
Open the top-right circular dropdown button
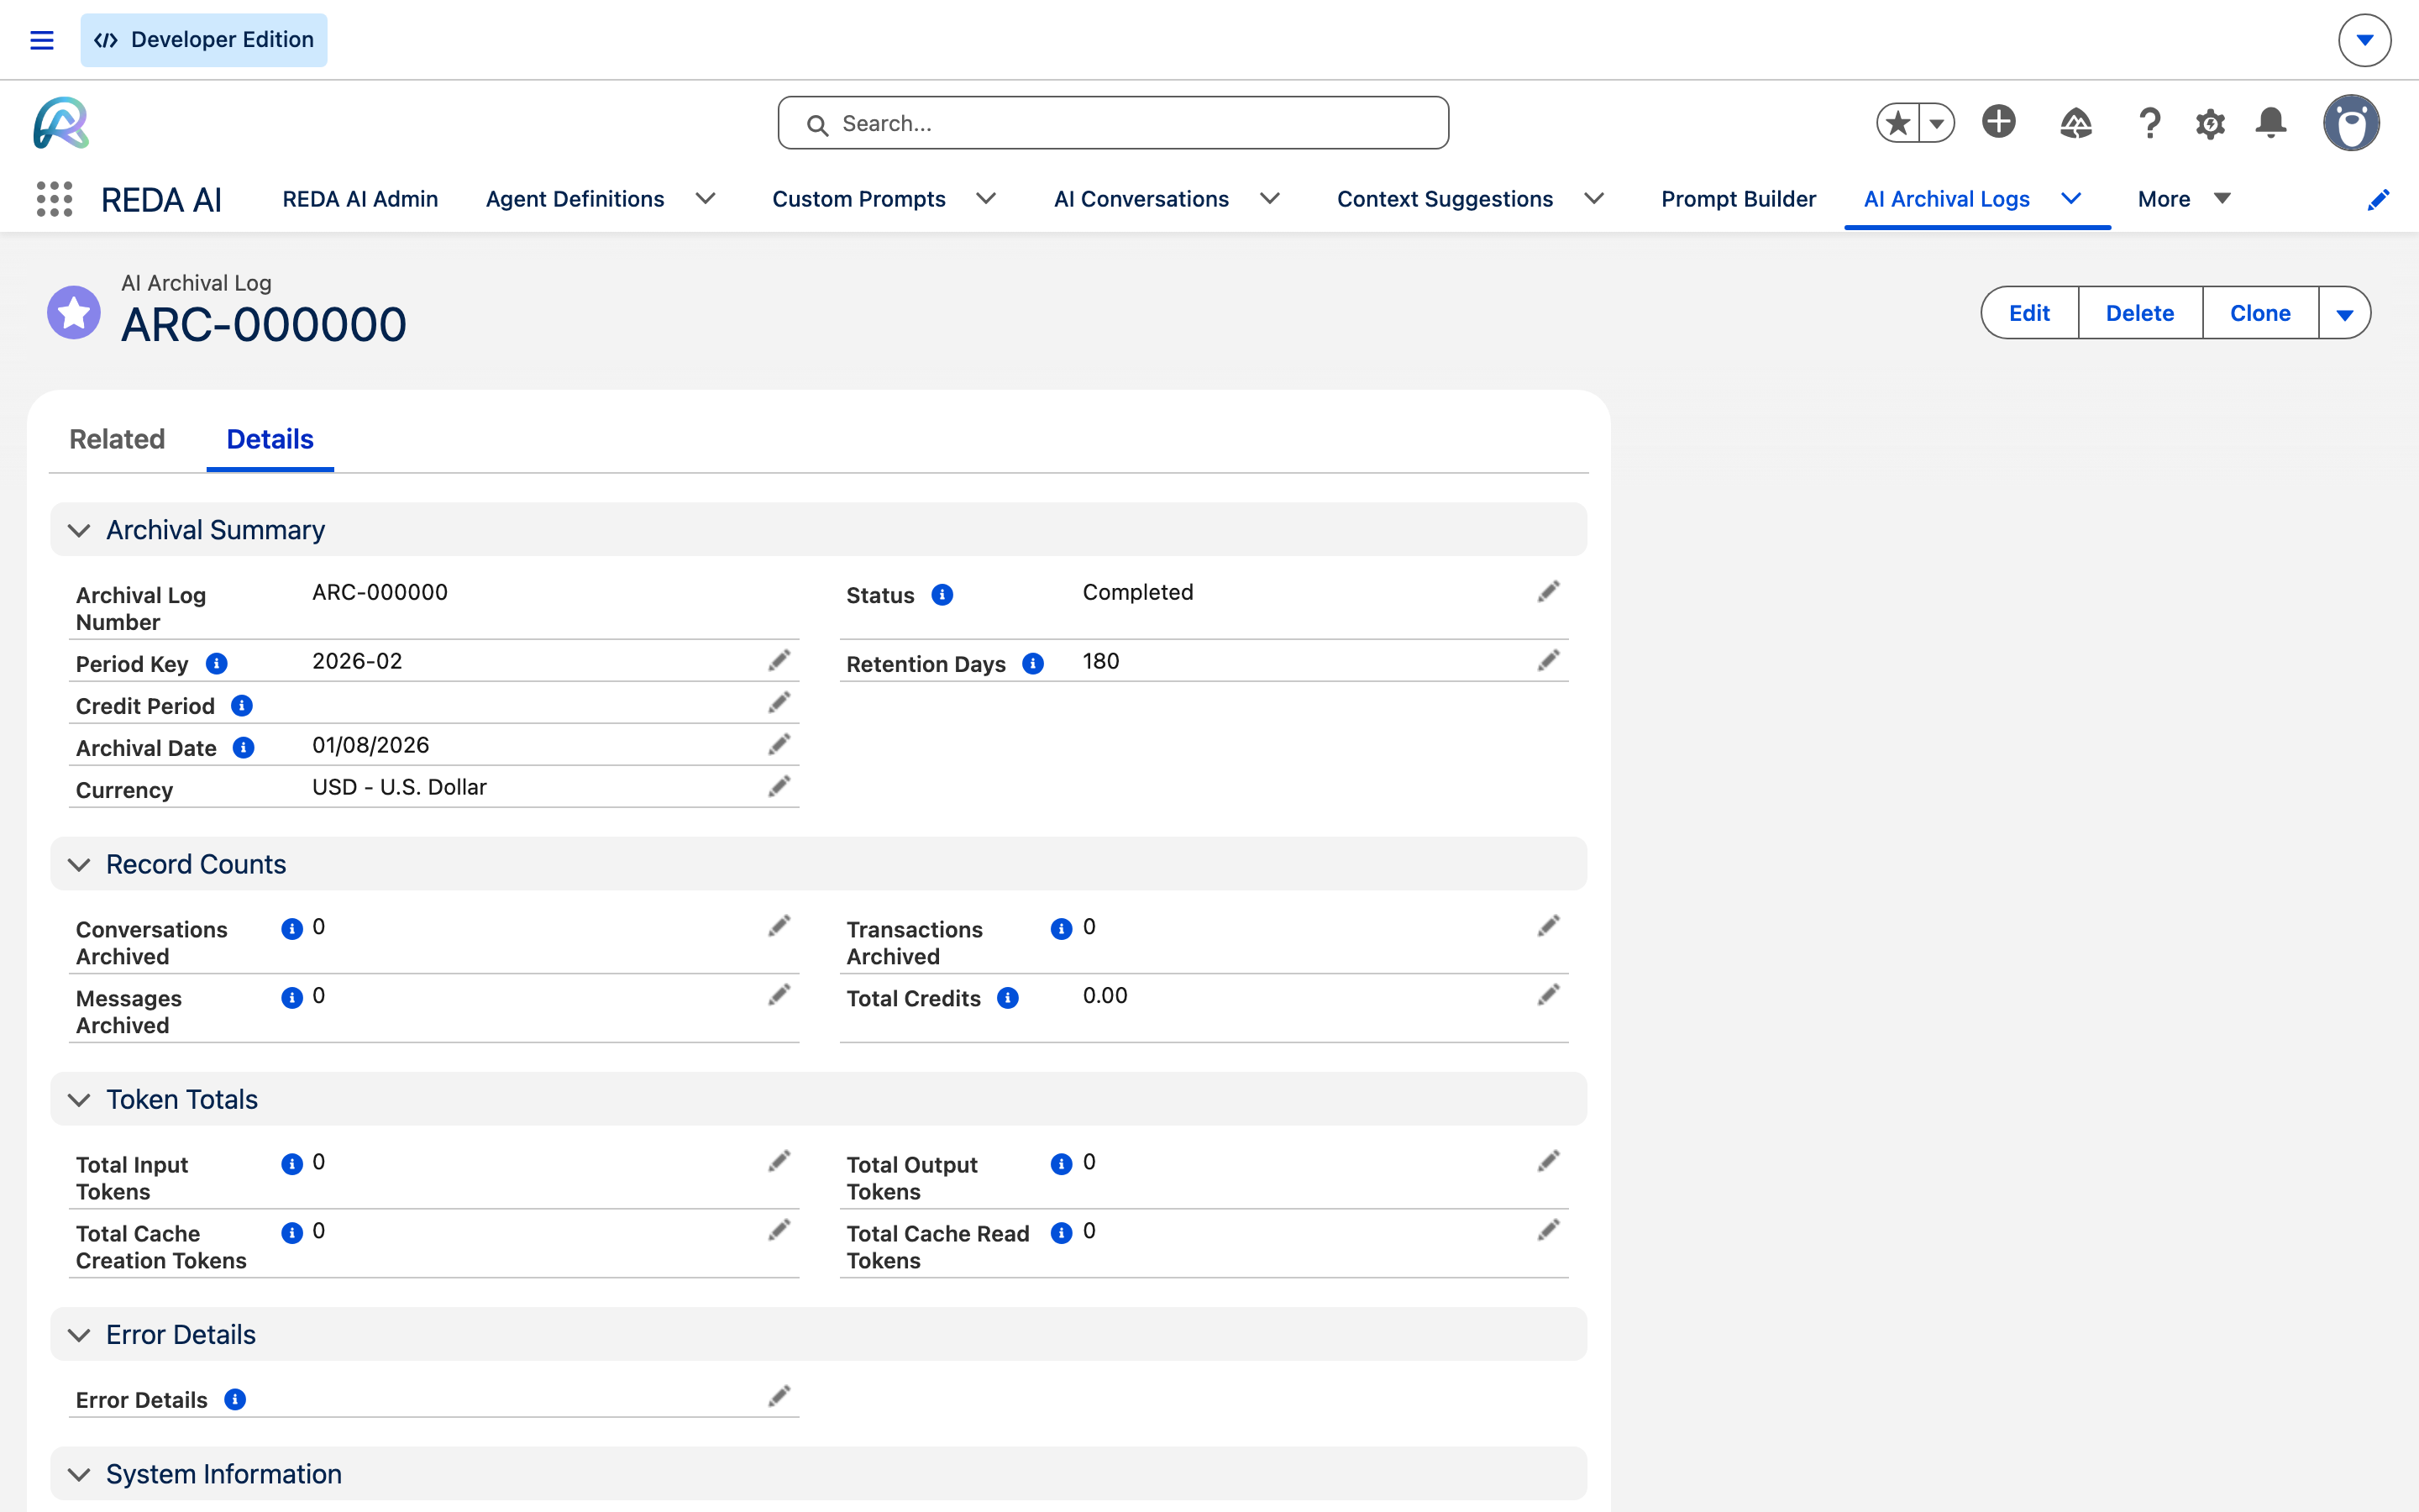(2364, 40)
